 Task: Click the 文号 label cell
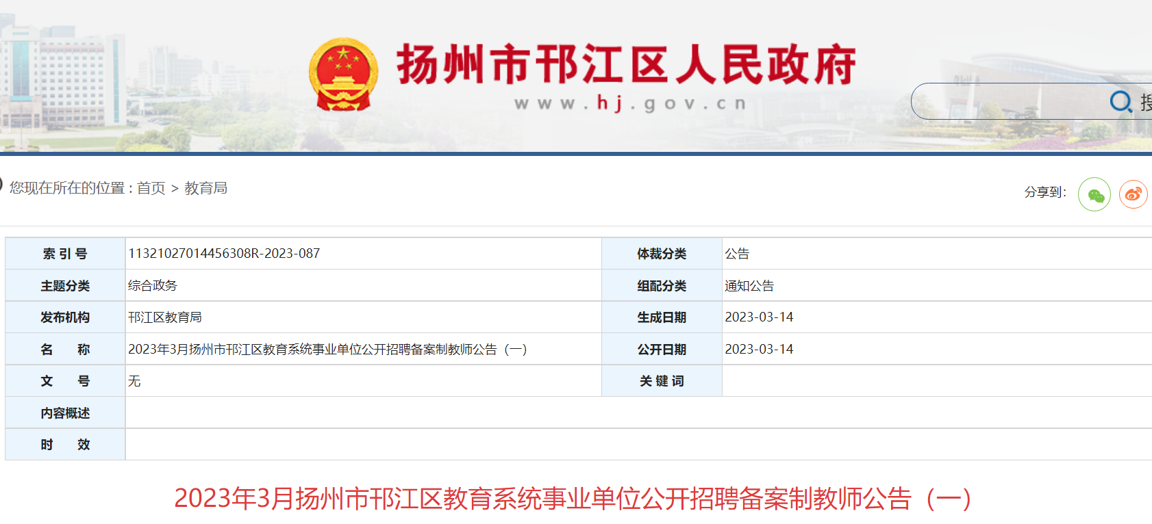pos(65,381)
